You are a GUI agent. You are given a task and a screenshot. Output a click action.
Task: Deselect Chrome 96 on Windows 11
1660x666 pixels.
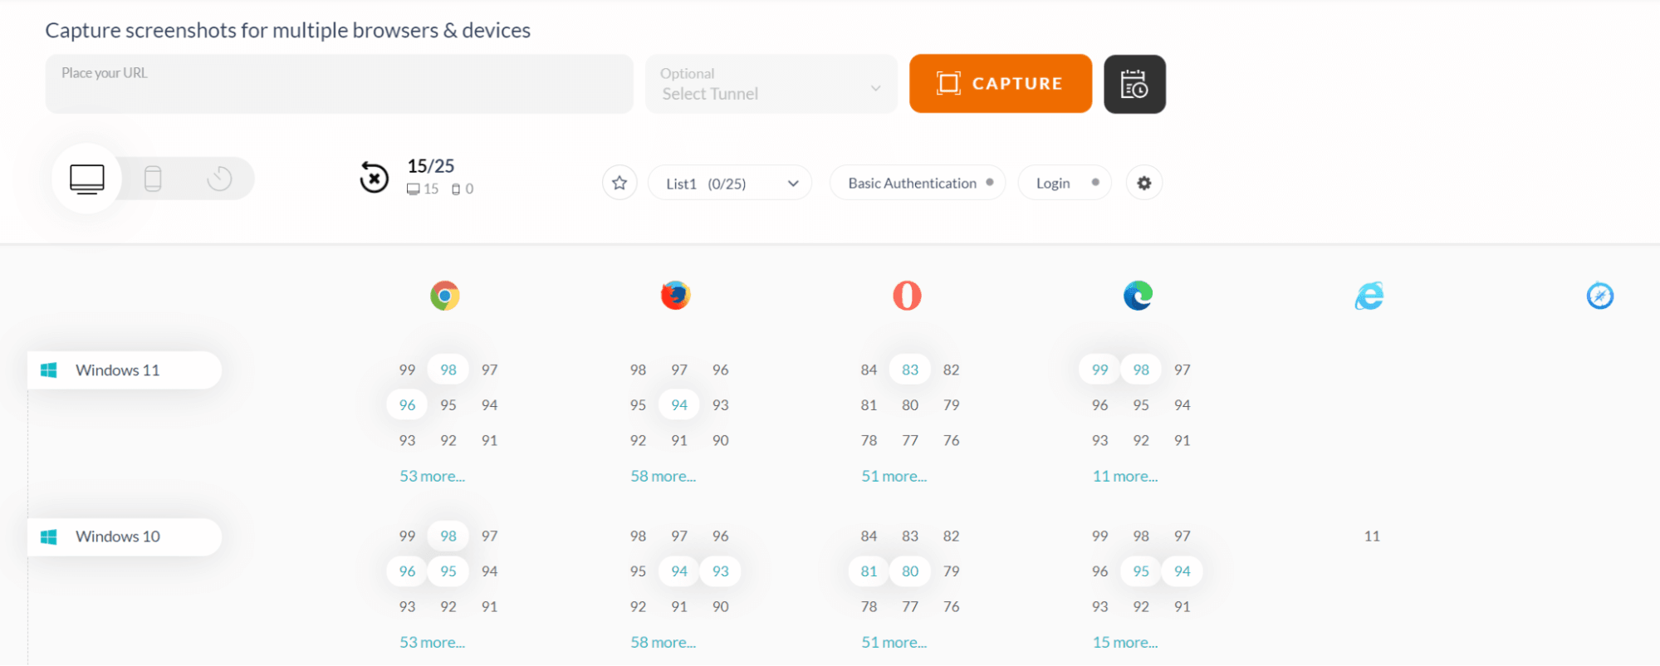[407, 405]
